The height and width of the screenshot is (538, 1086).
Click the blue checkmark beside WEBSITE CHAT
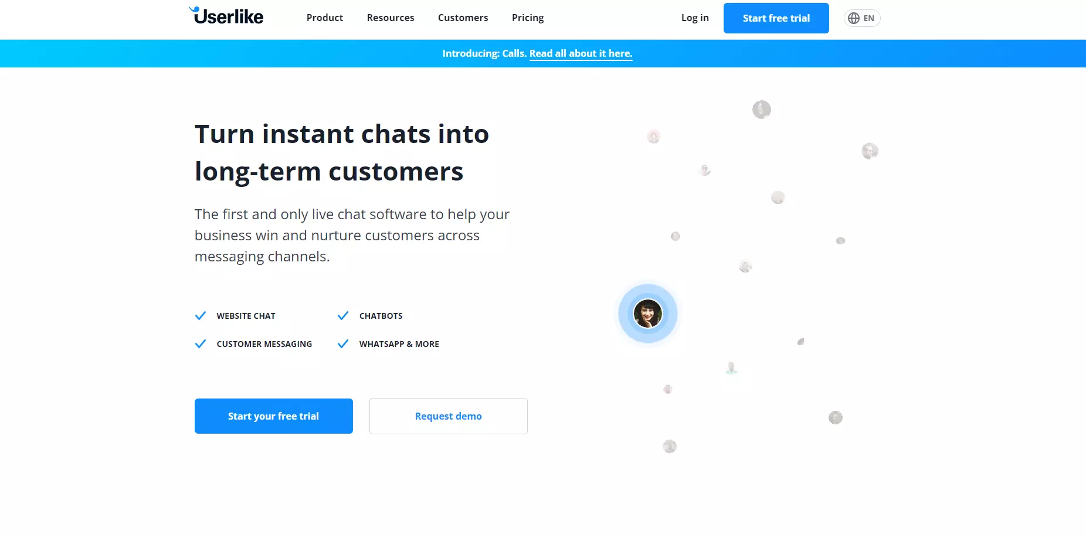201,315
